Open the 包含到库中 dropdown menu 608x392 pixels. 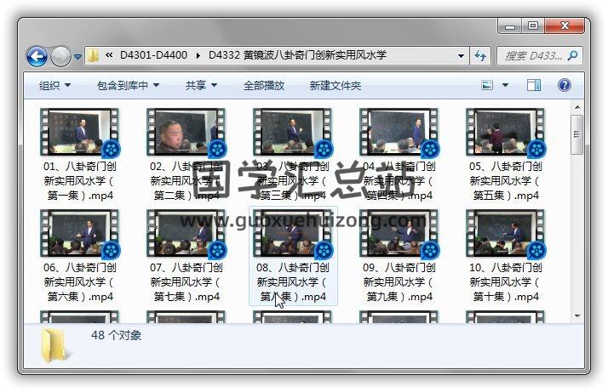click(128, 85)
